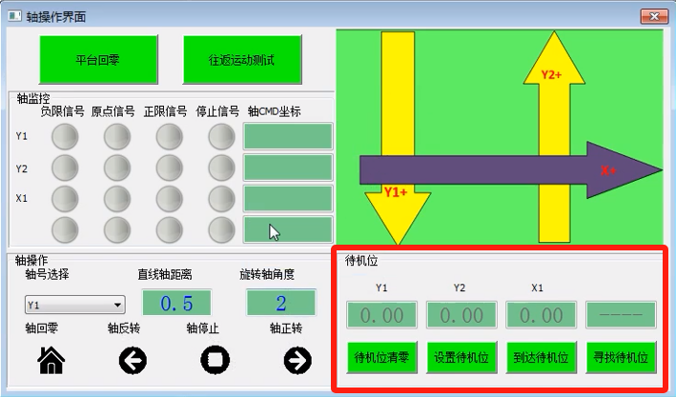Click the axis reverse left-arrow icon

133,360
